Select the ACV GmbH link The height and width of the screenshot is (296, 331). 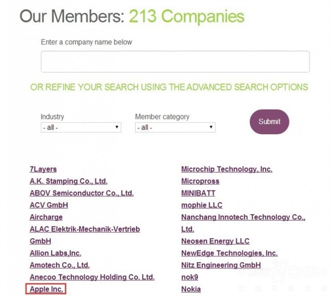point(49,205)
